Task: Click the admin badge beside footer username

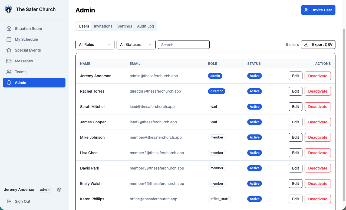Action: pos(45,190)
